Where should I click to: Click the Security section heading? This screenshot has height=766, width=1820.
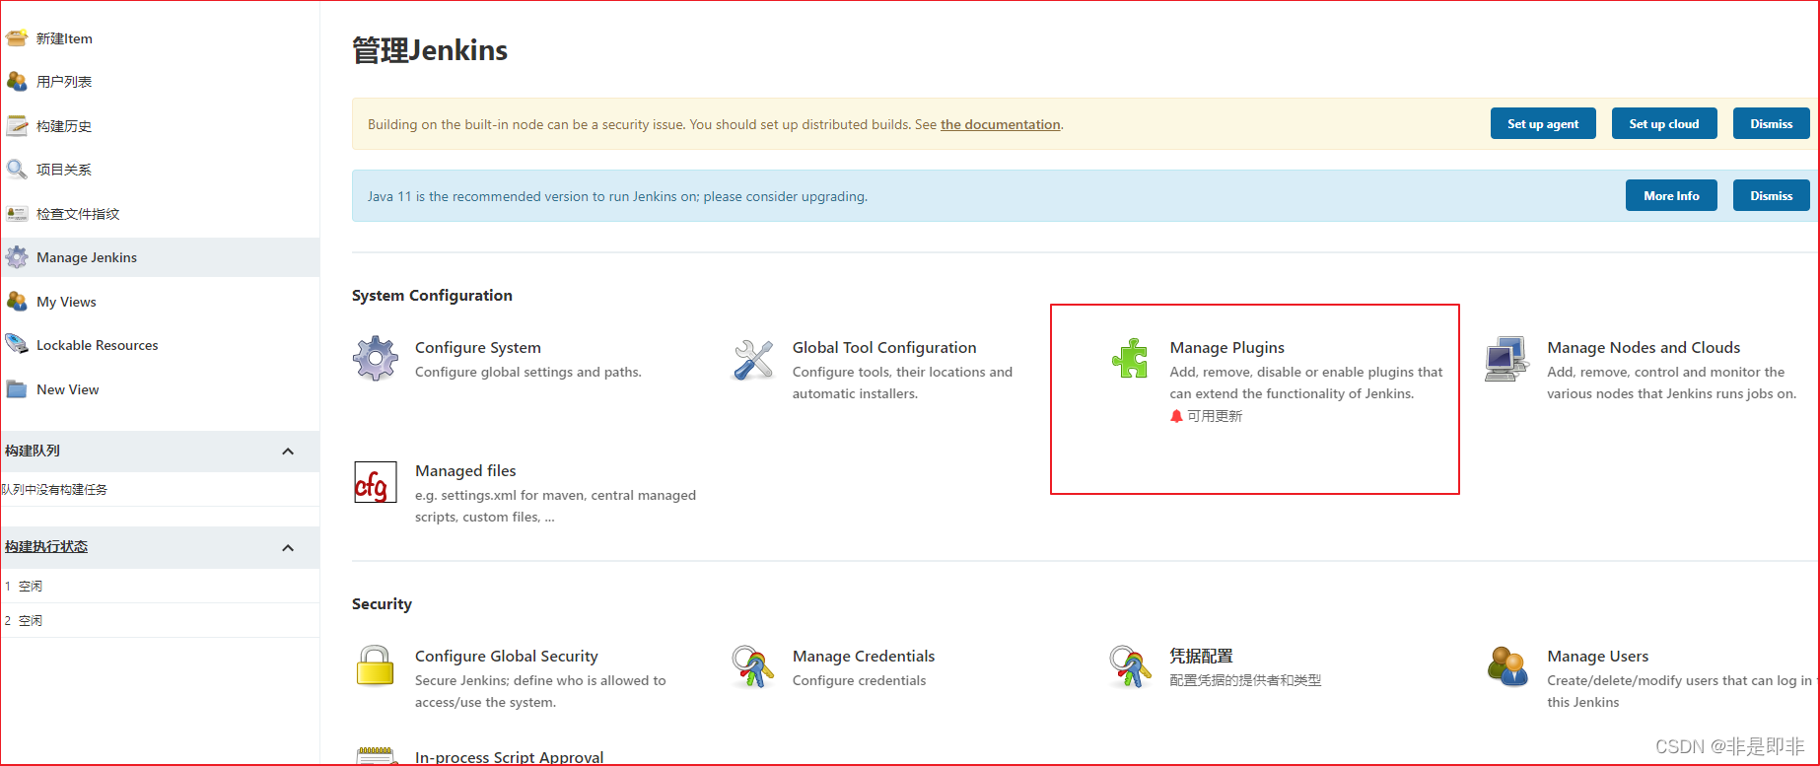click(x=382, y=603)
